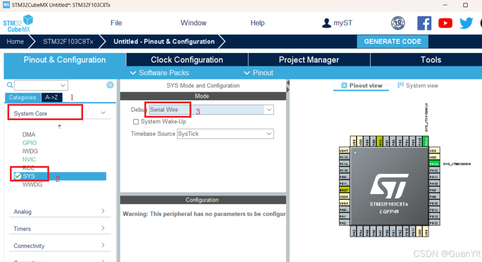
Task: Select NVIC in System Core list
Action: [x=29, y=159]
